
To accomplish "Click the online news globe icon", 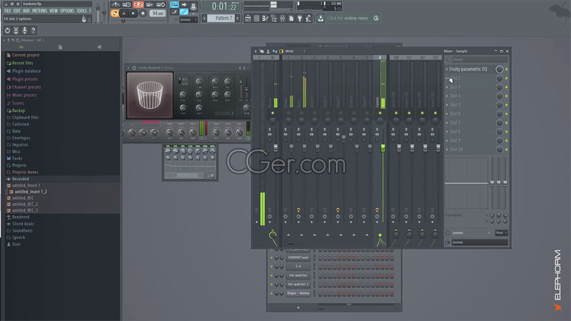I will pos(376,18).
